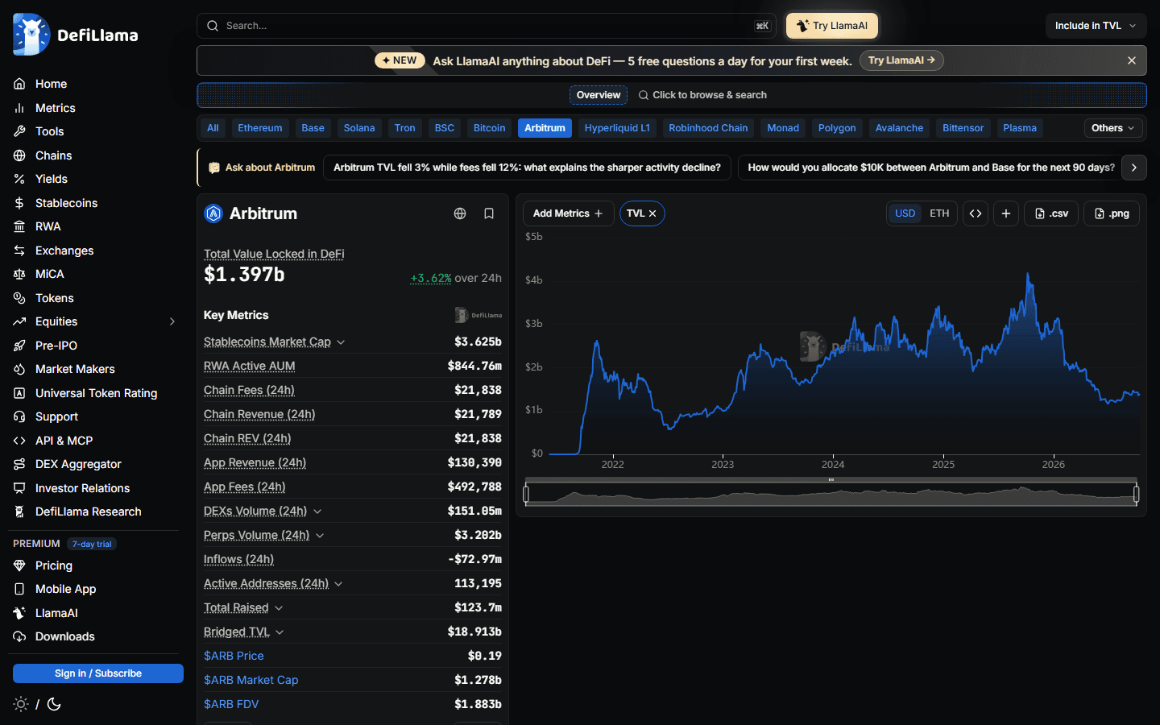Focus the Search input field
Viewport: 1160px width, 725px height.
487,26
